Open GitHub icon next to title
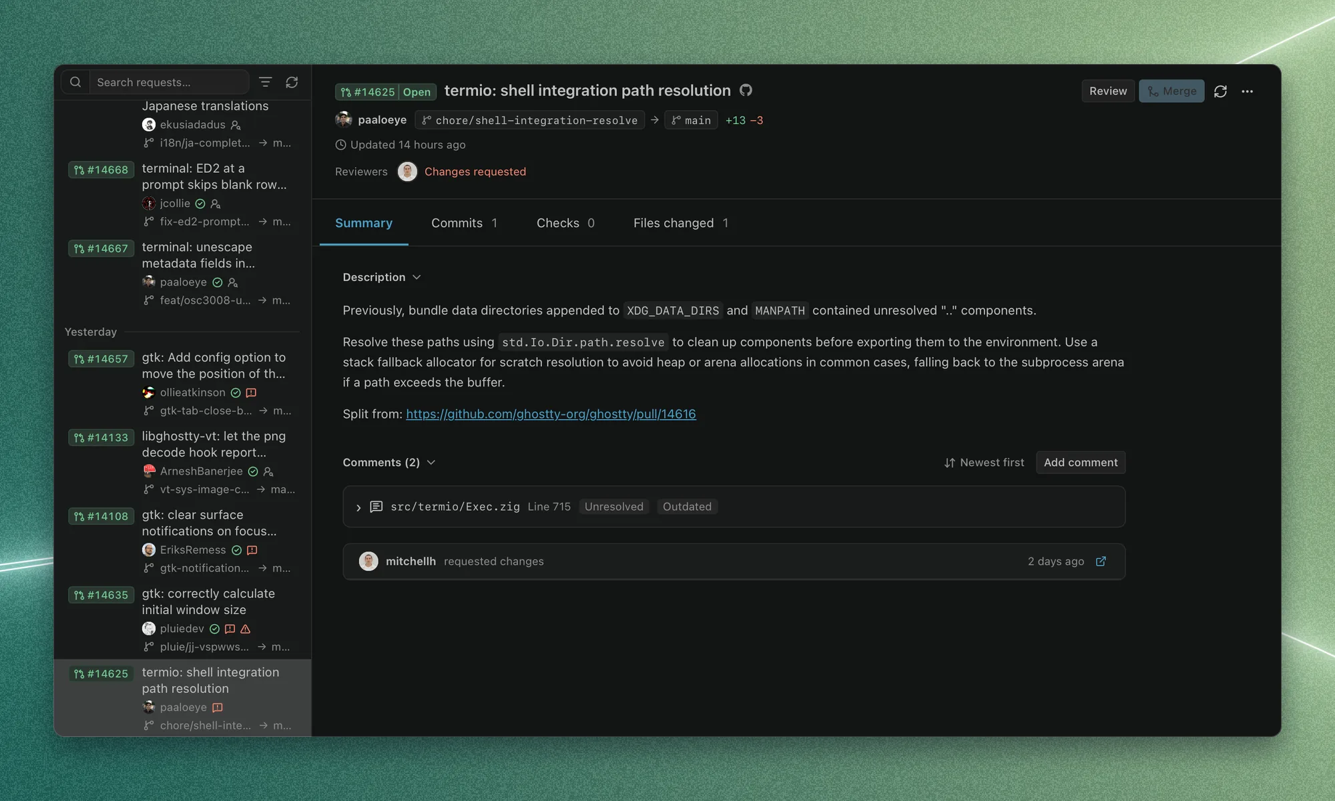Viewport: 1335px width, 801px height. click(x=746, y=90)
